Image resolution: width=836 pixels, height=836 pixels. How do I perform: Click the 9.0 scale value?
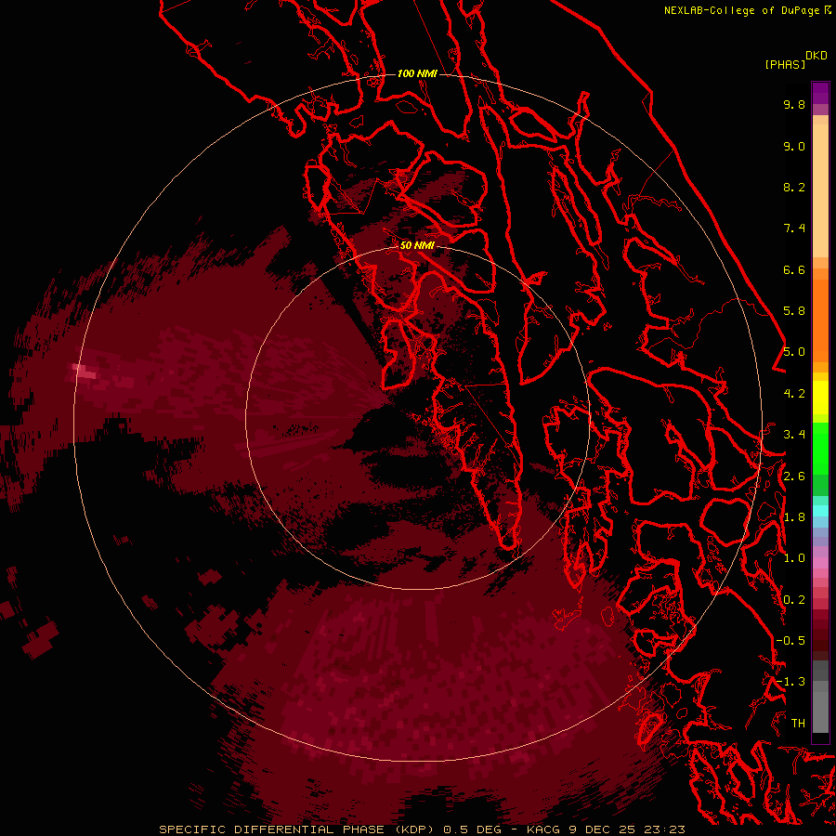794,146
